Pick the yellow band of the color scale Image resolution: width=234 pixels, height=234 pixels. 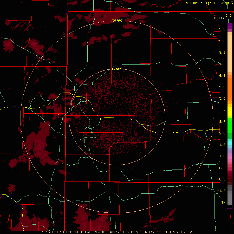[230, 111]
